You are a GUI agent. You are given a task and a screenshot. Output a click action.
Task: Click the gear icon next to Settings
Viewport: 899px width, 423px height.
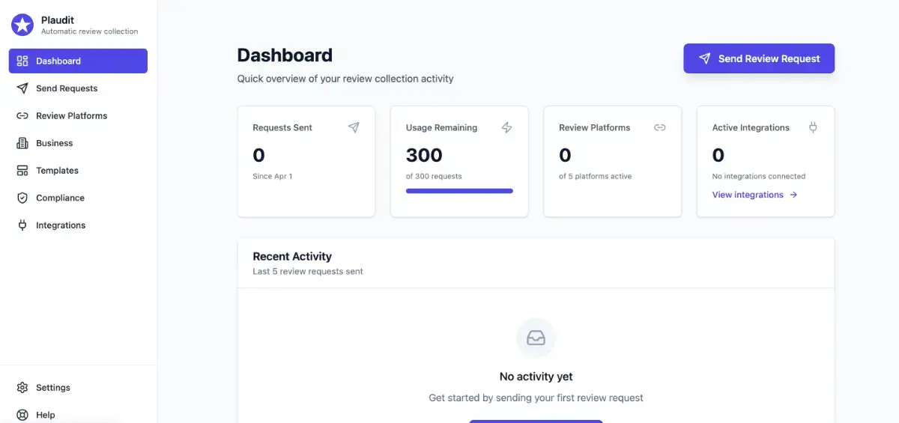(x=22, y=388)
